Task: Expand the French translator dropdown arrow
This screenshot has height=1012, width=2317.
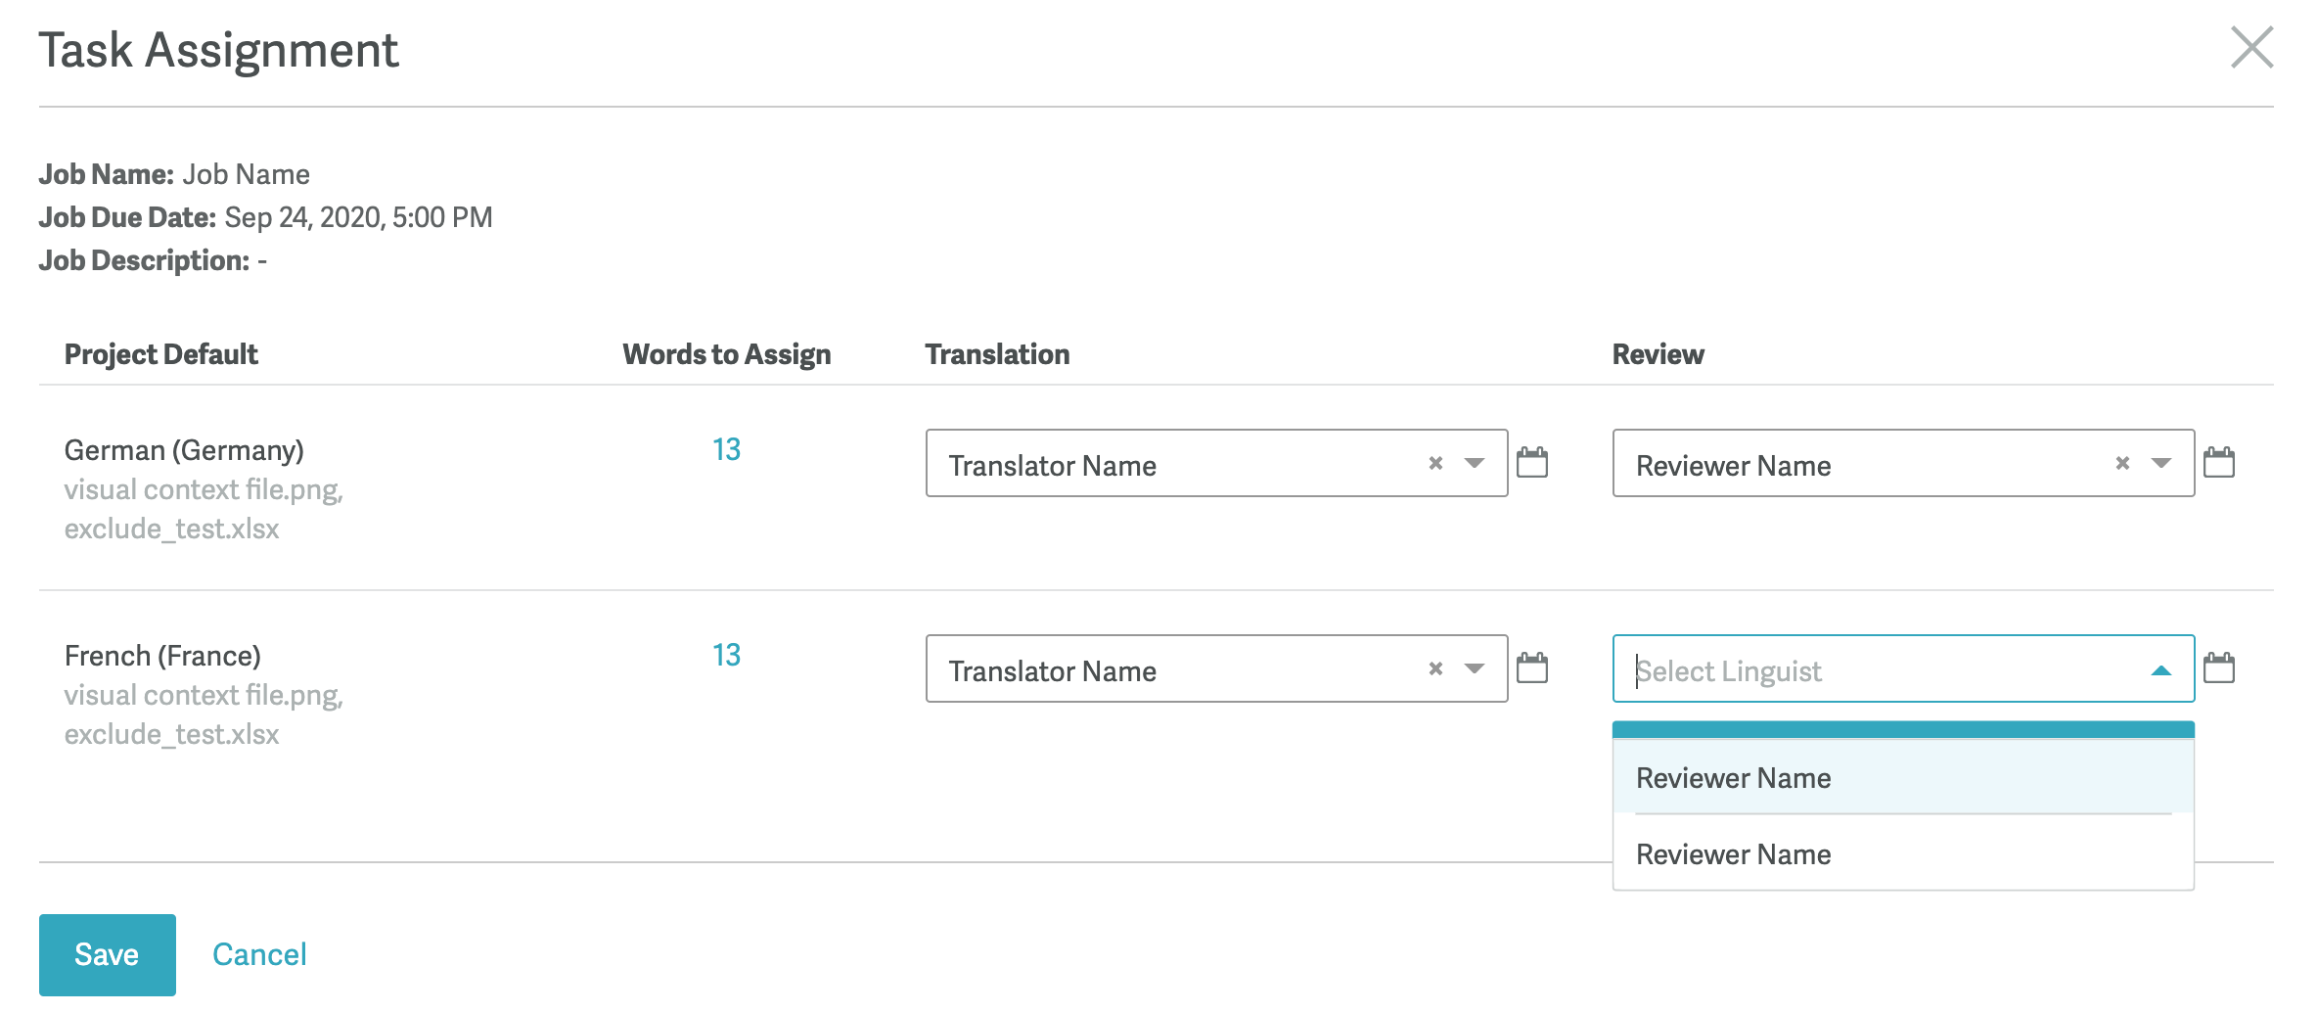Action: (x=1475, y=668)
